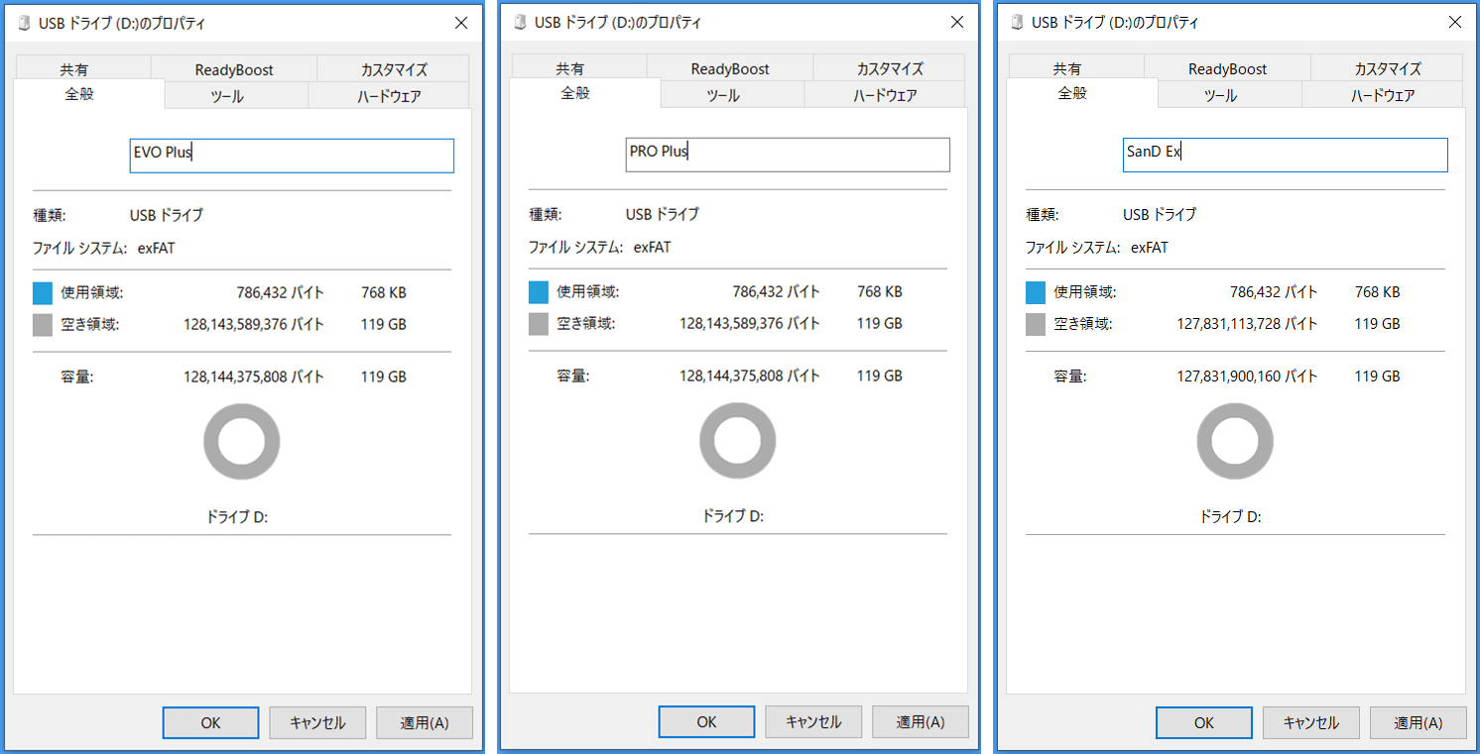Click exFAT file system text in SanD Ex window

[x=1150, y=247]
